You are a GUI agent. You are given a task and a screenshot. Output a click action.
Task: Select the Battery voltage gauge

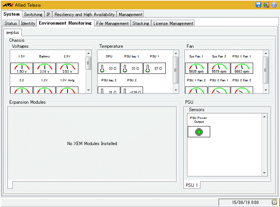(x=44, y=68)
